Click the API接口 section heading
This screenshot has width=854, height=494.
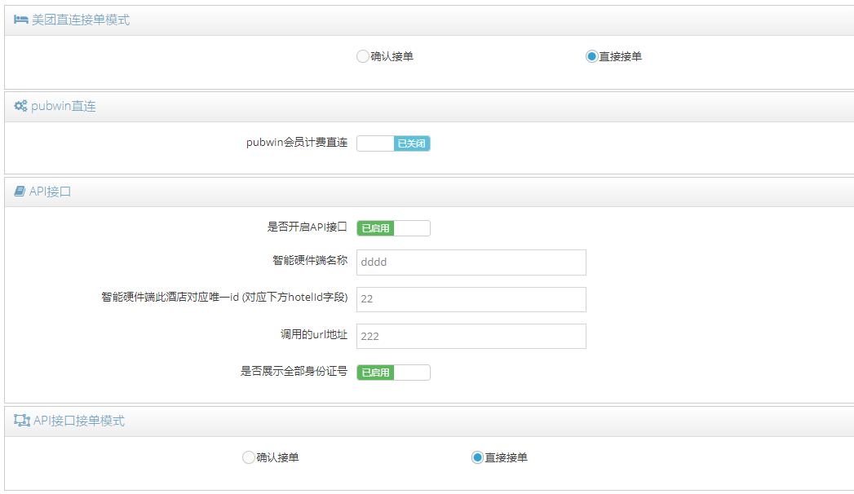[x=50, y=192]
